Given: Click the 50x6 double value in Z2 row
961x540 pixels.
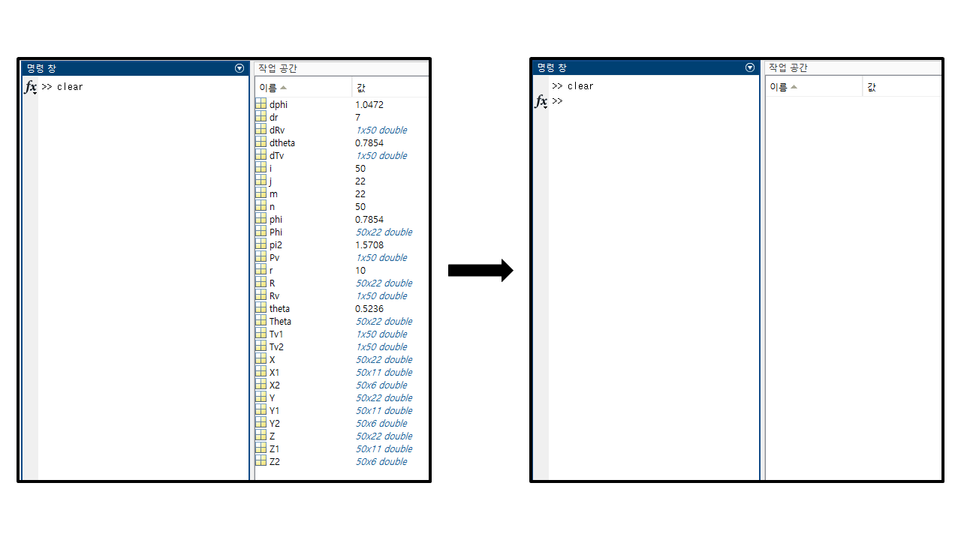Looking at the screenshot, I should 381,461.
